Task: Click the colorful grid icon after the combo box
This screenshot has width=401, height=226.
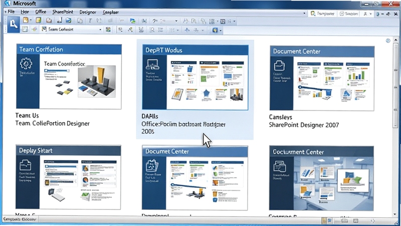Action: pyautogui.click(x=108, y=30)
